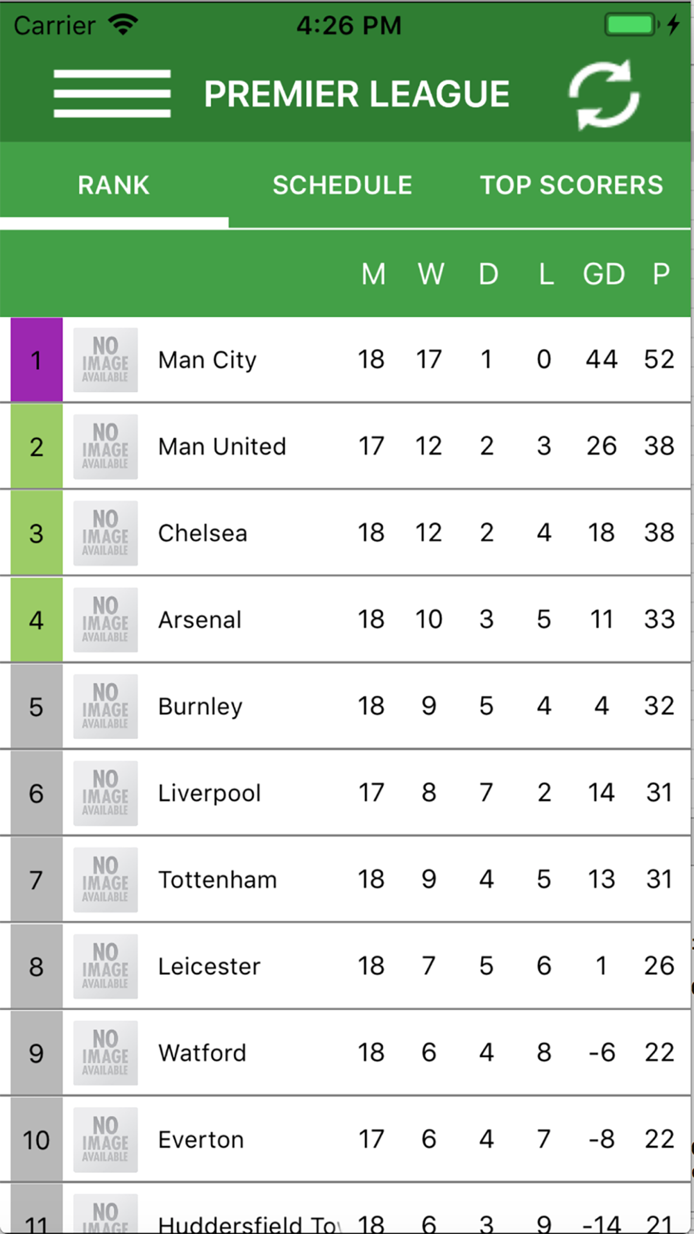Tap the GD column header

[x=603, y=274]
